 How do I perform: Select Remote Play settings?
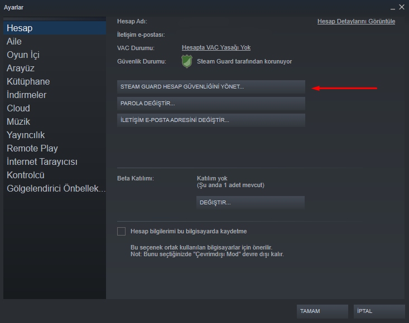pyautogui.click(x=55, y=148)
